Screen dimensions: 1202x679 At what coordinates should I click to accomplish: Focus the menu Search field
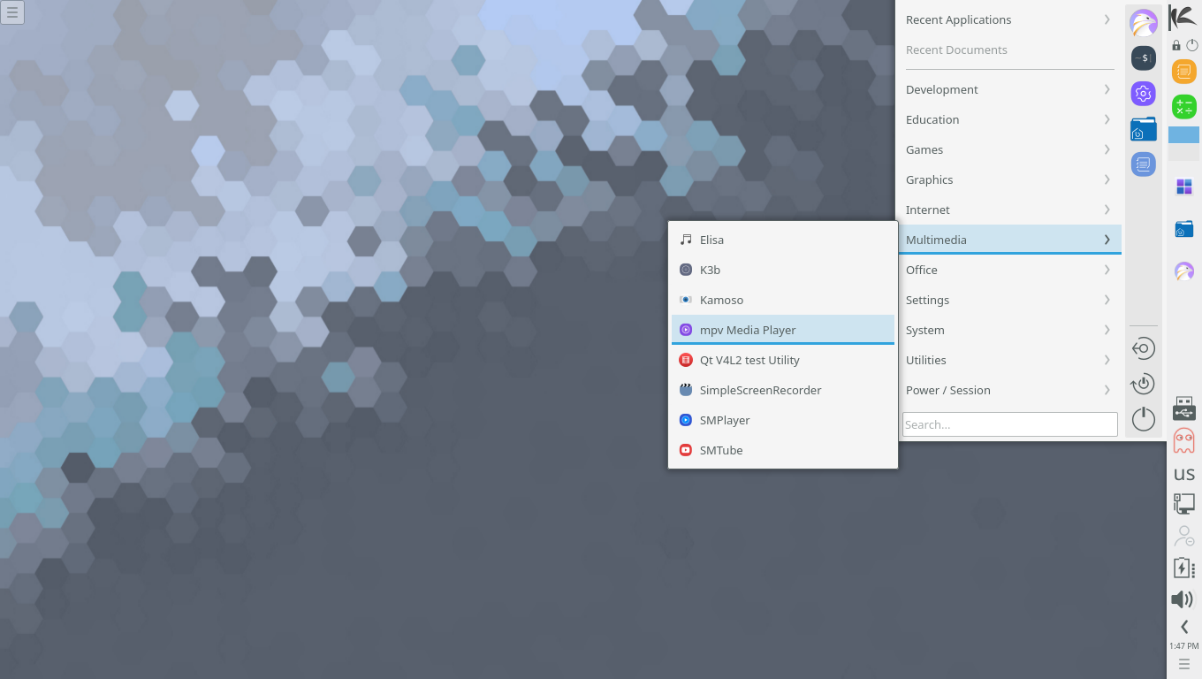[x=1010, y=424]
